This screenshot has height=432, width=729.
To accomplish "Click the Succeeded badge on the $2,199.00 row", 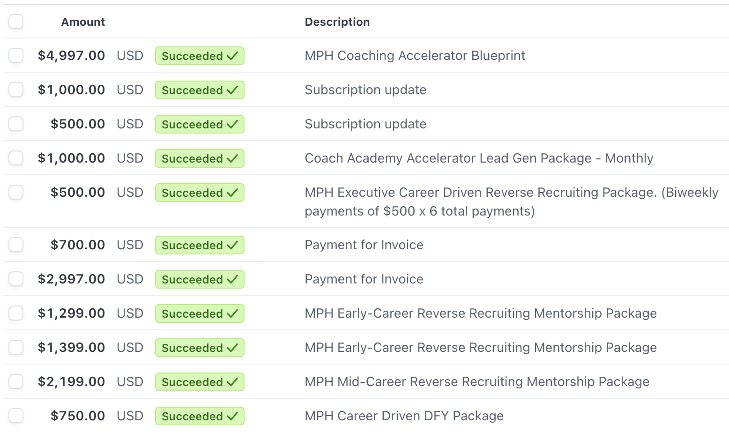I will point(200,382).
